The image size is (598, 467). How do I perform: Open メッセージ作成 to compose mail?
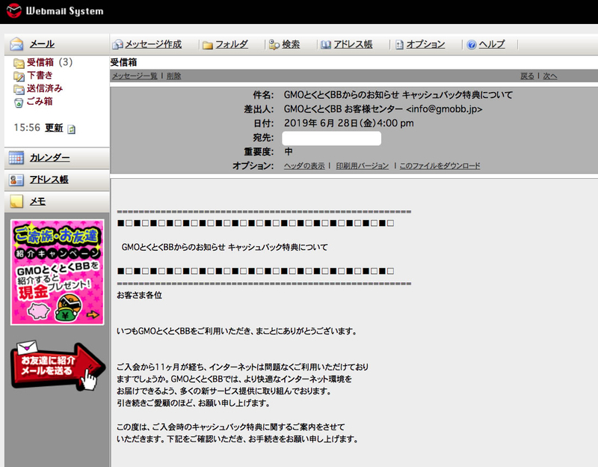[153, 44]
